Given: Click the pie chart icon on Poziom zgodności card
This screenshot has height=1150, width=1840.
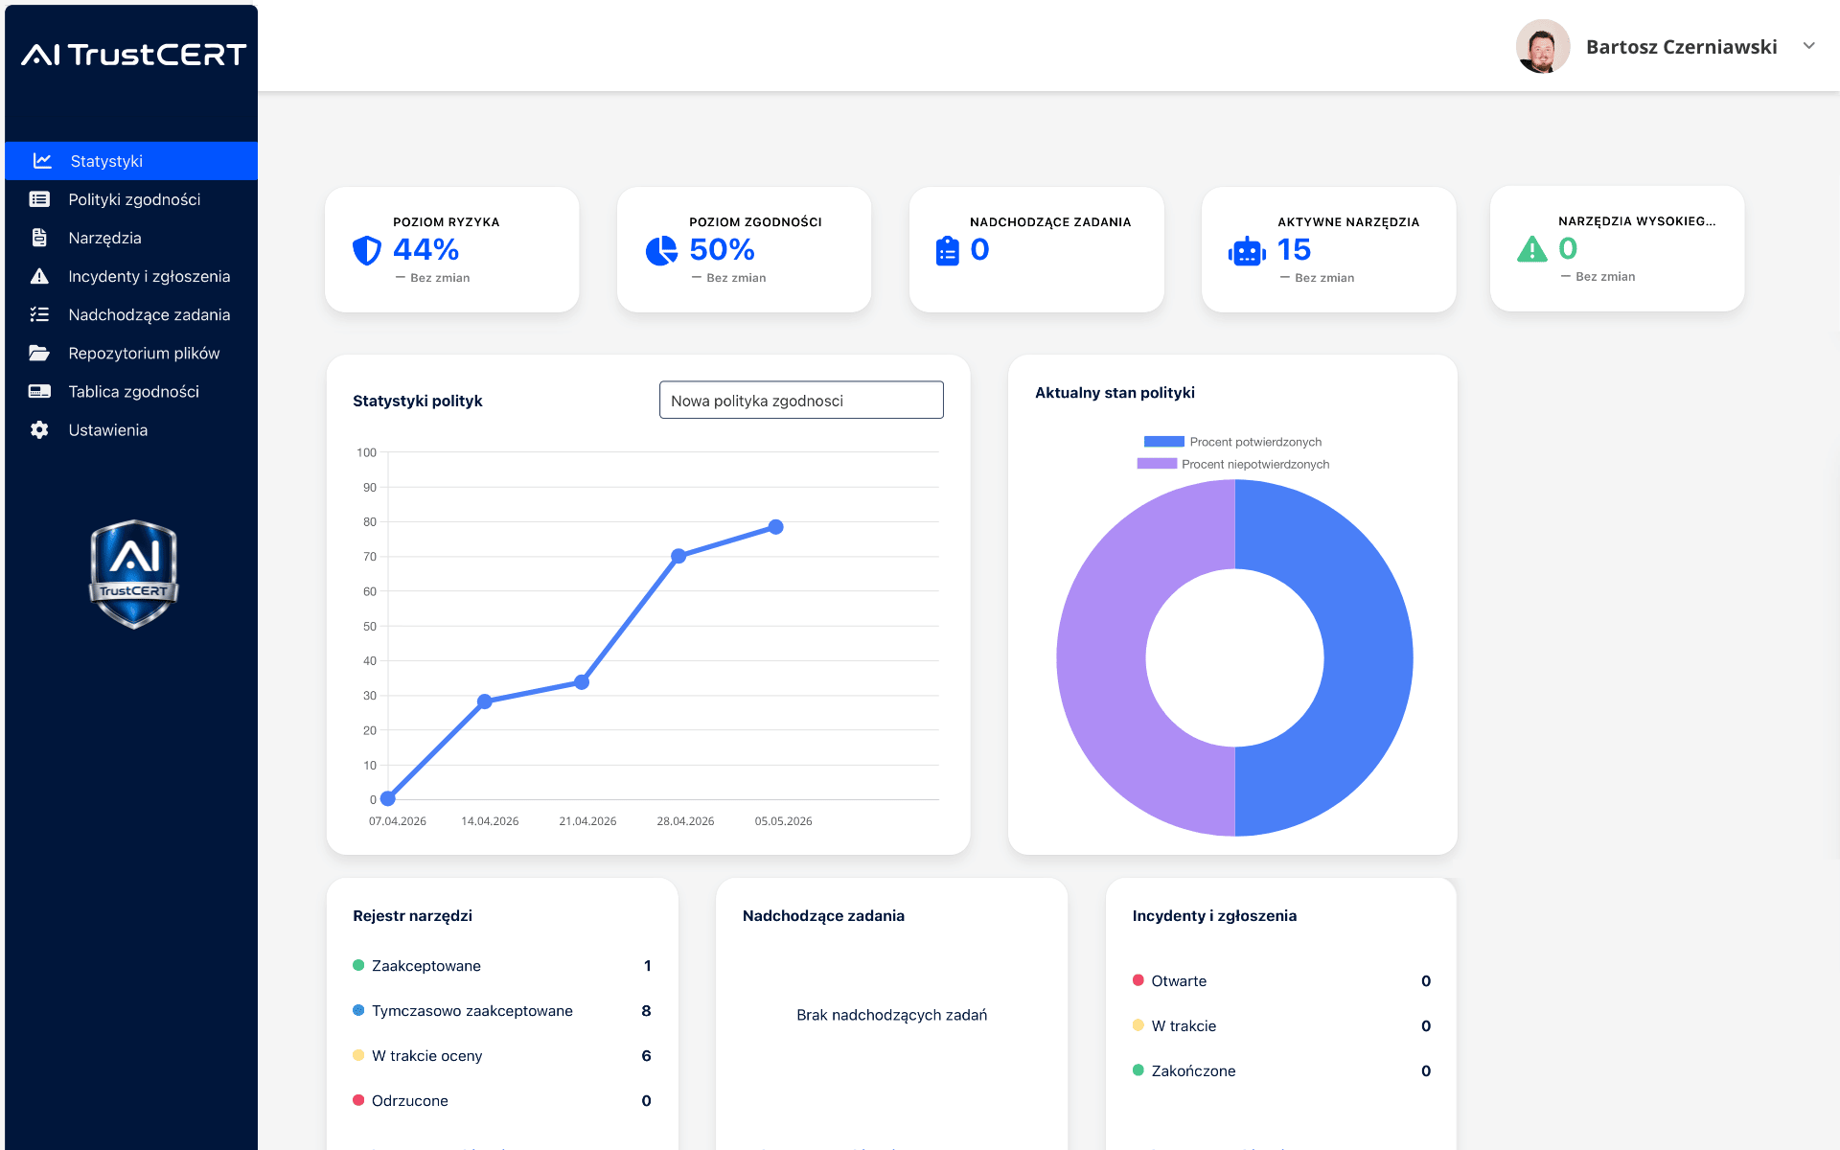Looking at the screenshot, I should click(661, 250).
